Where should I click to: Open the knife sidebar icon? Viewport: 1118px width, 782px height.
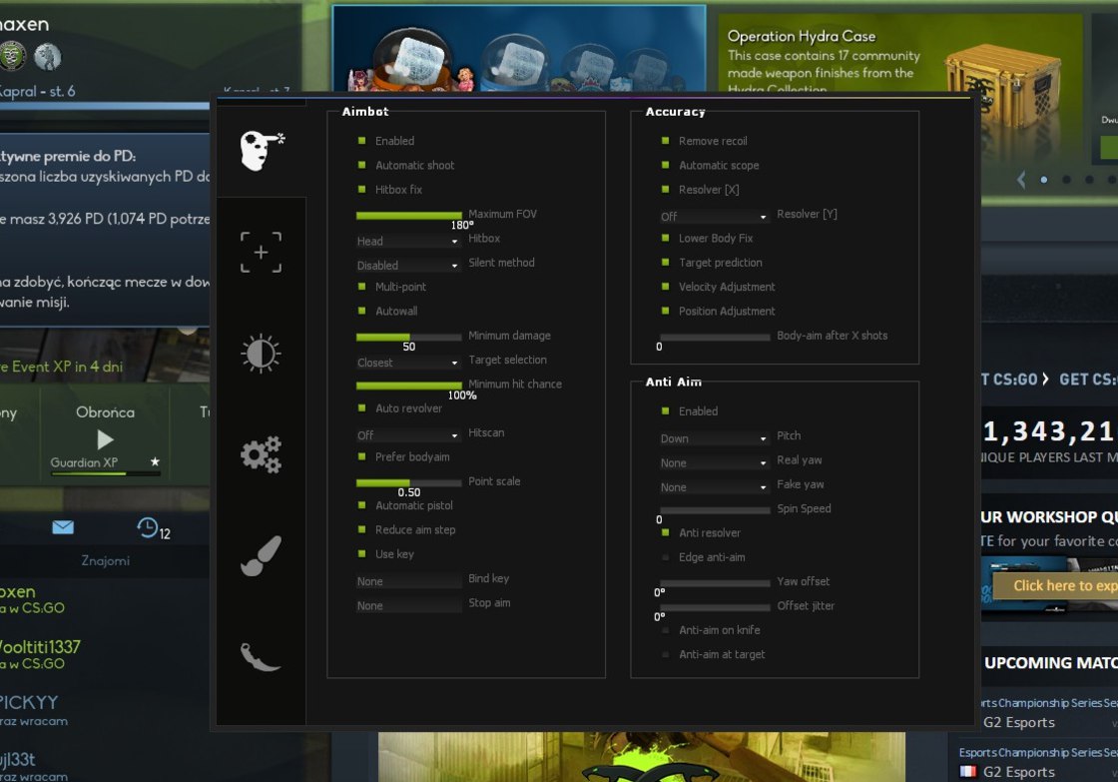261,656
